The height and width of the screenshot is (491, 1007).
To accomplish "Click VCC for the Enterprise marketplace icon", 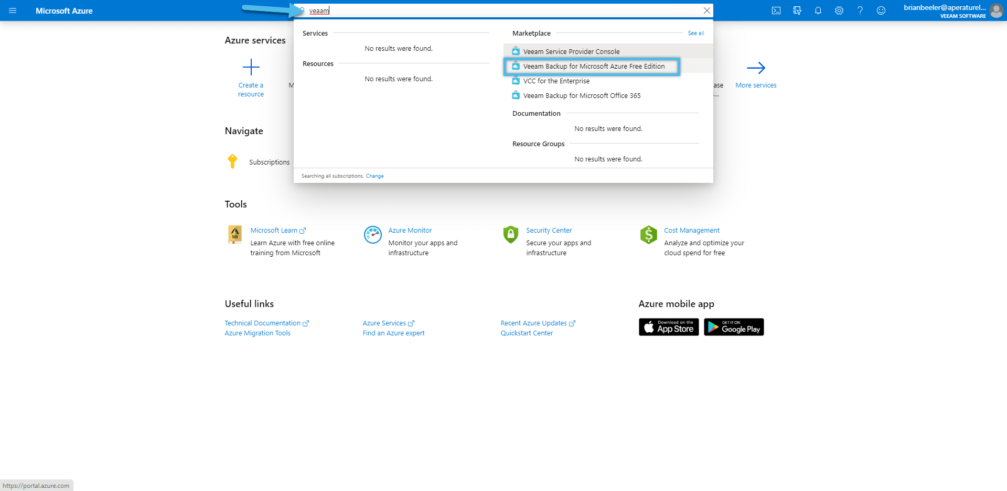I will click(x=516, y=81).
